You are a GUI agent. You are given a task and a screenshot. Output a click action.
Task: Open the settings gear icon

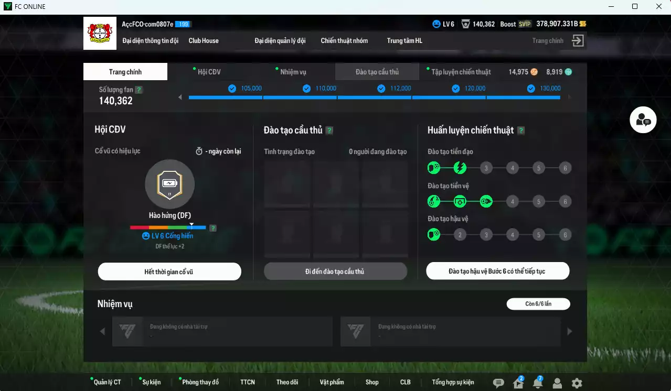[577, 383]
